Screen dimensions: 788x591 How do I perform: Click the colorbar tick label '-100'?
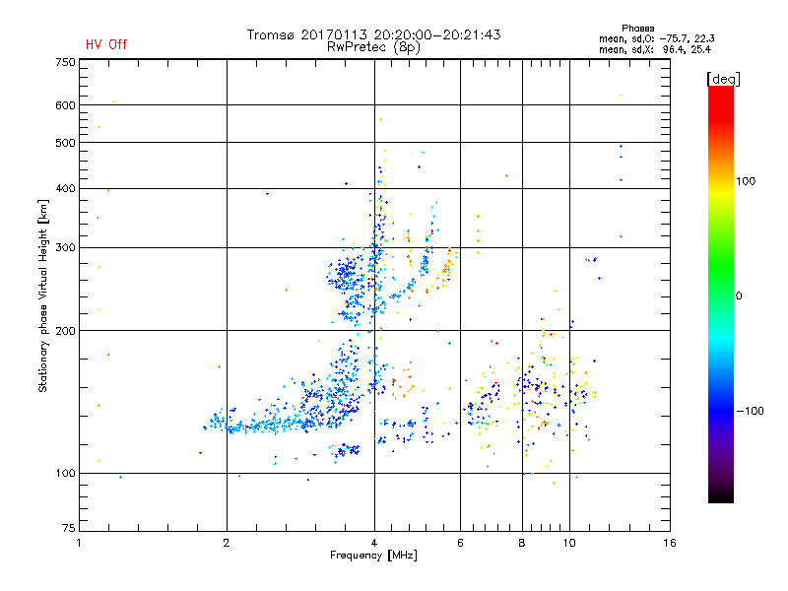click(750, 411)
